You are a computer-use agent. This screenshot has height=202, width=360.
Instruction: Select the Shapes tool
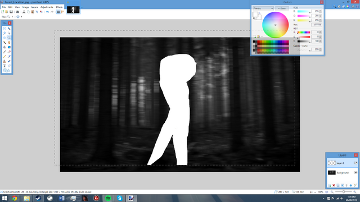point(6,70)
